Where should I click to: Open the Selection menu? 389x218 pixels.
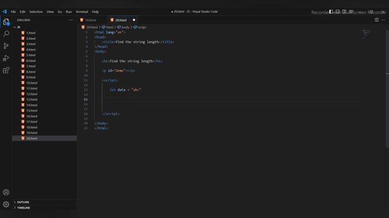click(36, 12)
